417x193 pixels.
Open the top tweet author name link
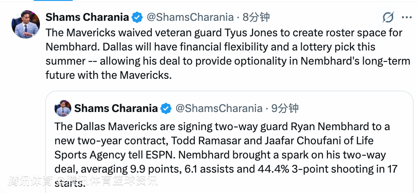pos(87,17)
